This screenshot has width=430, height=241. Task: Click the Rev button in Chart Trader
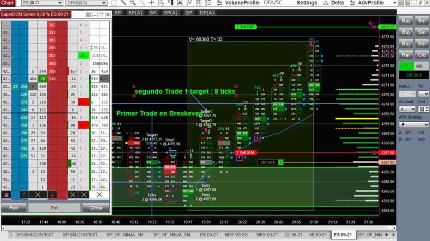point(406,55)
